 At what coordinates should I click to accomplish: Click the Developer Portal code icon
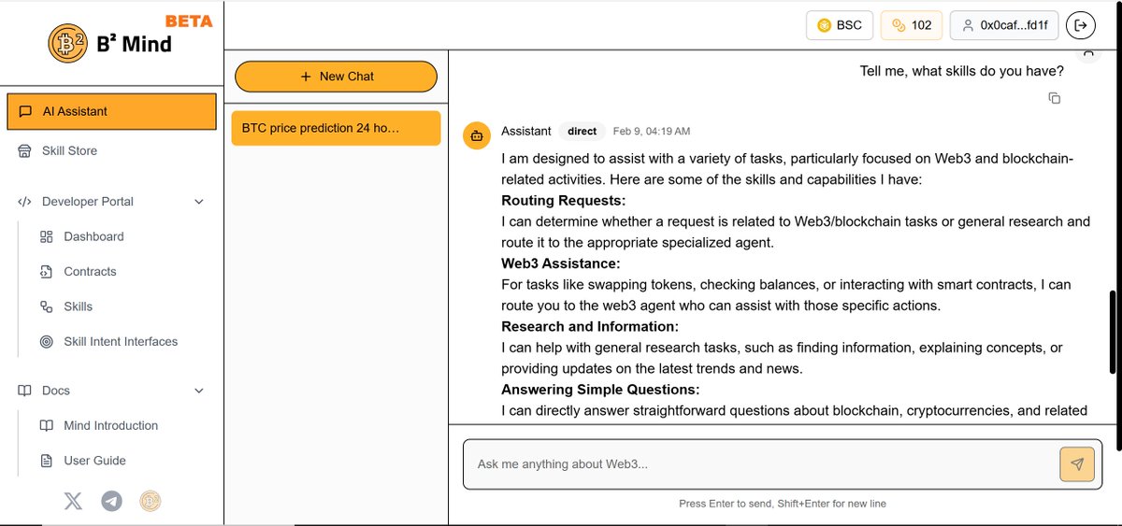(x=24, y=202)
